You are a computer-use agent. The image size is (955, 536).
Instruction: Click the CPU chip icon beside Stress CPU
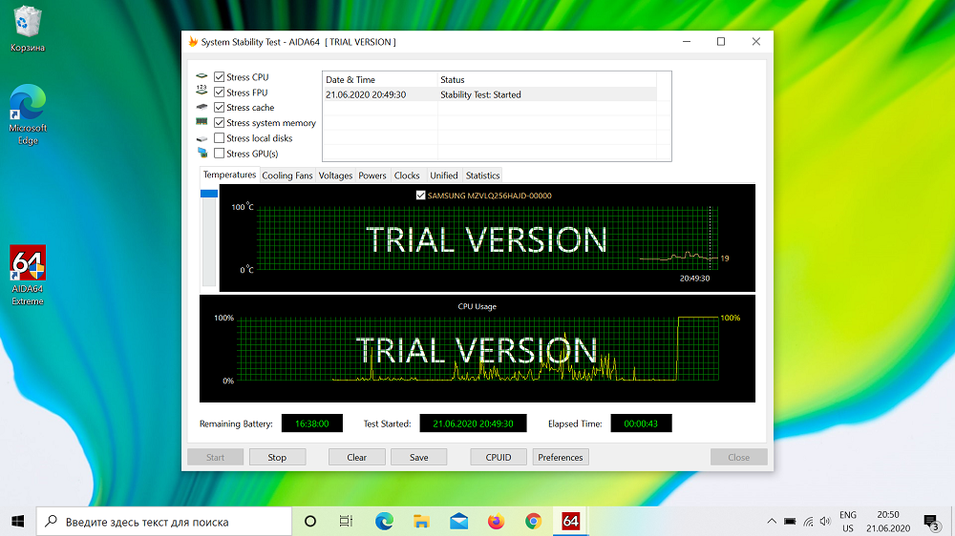click(202, 76)
